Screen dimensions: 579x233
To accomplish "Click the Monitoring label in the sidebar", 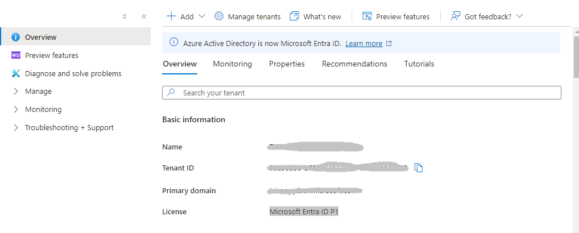I will tap(43, 109).
